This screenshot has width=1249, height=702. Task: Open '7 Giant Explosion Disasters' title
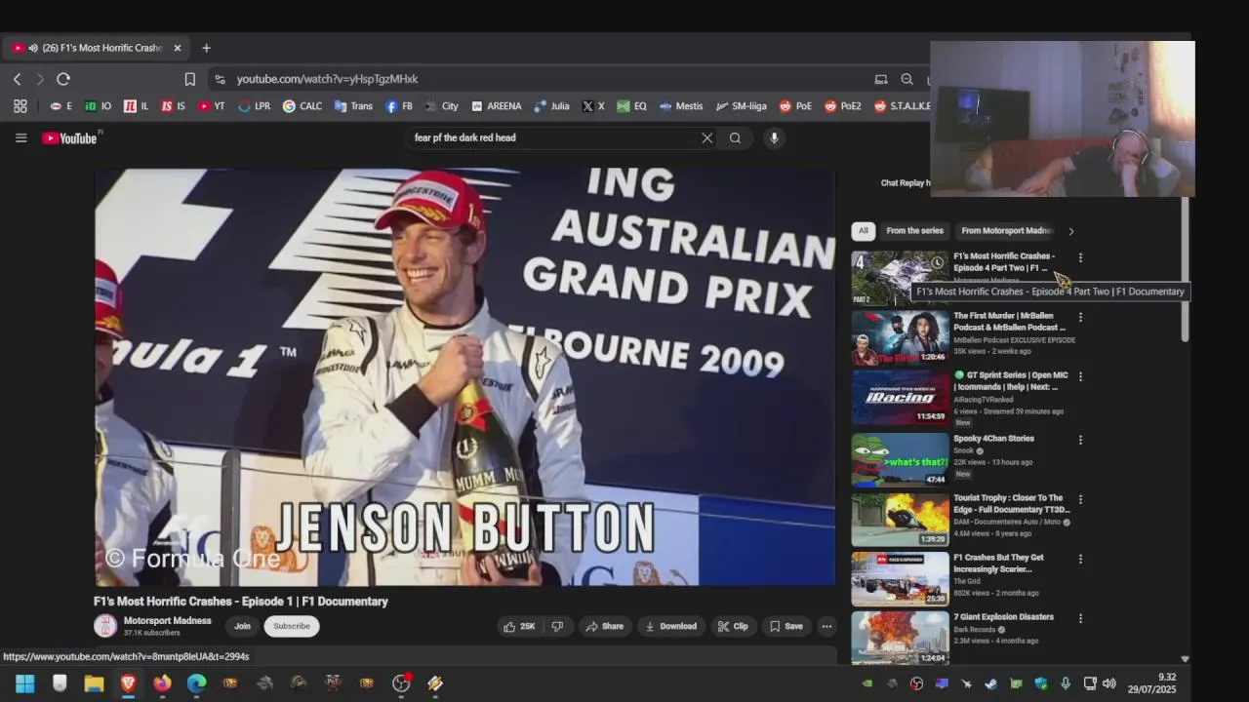[1003, 617]
